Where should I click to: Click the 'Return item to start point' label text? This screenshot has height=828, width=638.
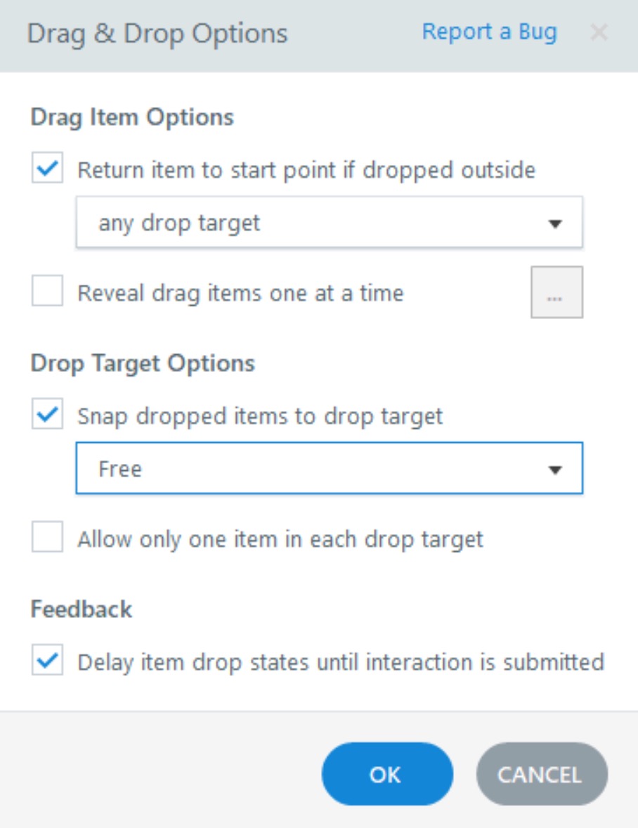click(x=306, y=170)
